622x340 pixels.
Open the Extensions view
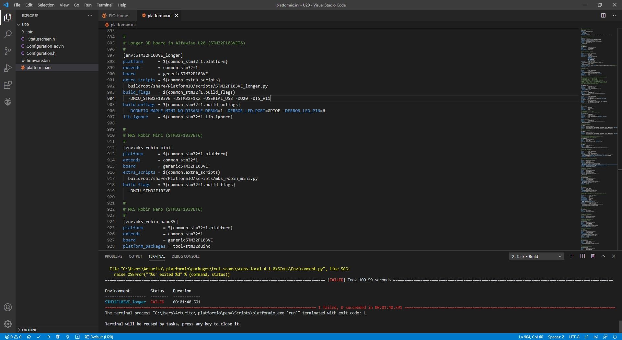[7, 85]
